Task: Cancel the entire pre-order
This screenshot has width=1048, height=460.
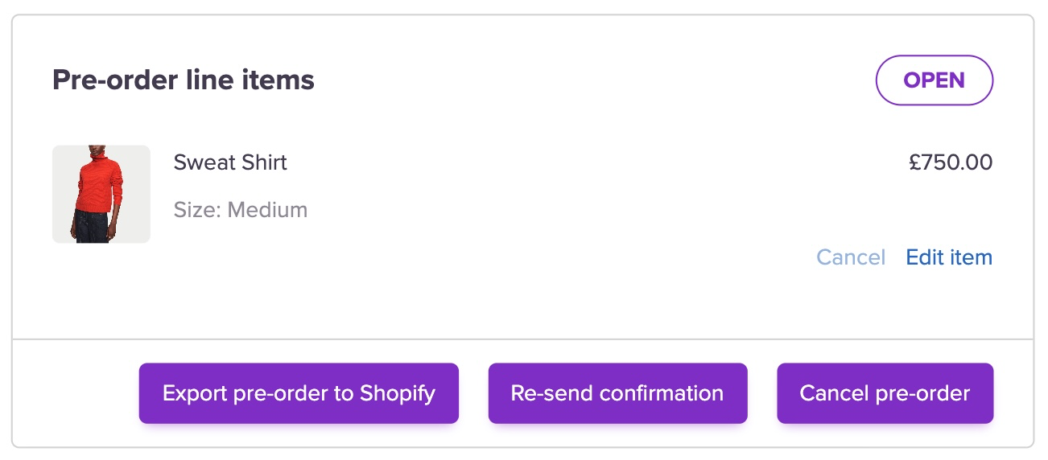Action: [x=885, y=393]
